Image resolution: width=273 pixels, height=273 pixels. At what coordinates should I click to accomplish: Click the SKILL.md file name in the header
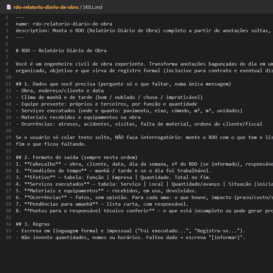tap(92, 7)
